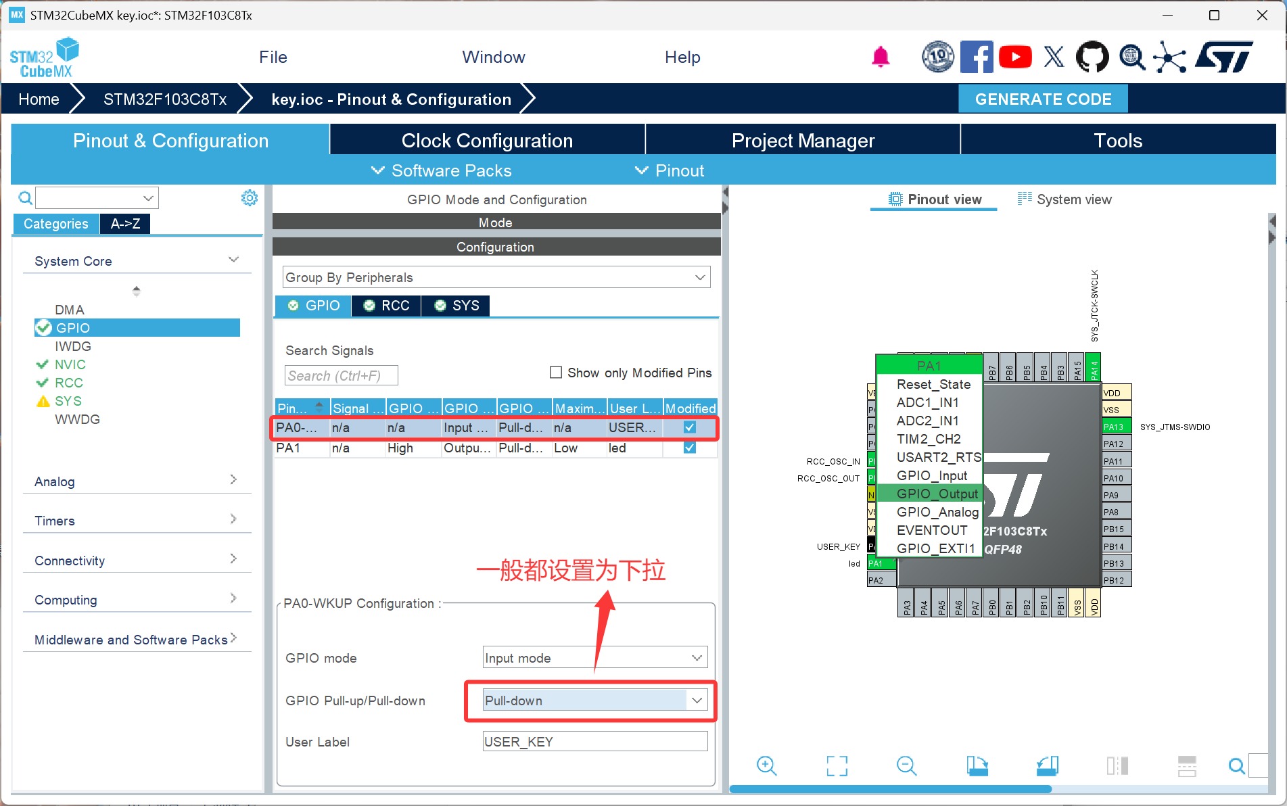1287x806 pixels.
Task: Click the User Label field USER_KEY
Action: coord(595,742)
